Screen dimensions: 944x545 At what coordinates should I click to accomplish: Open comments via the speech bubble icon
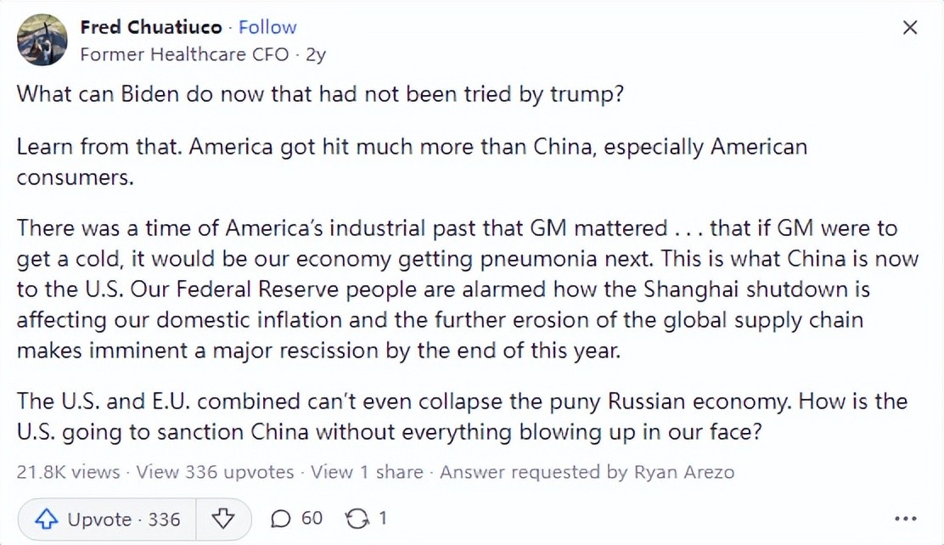[280, 518]
